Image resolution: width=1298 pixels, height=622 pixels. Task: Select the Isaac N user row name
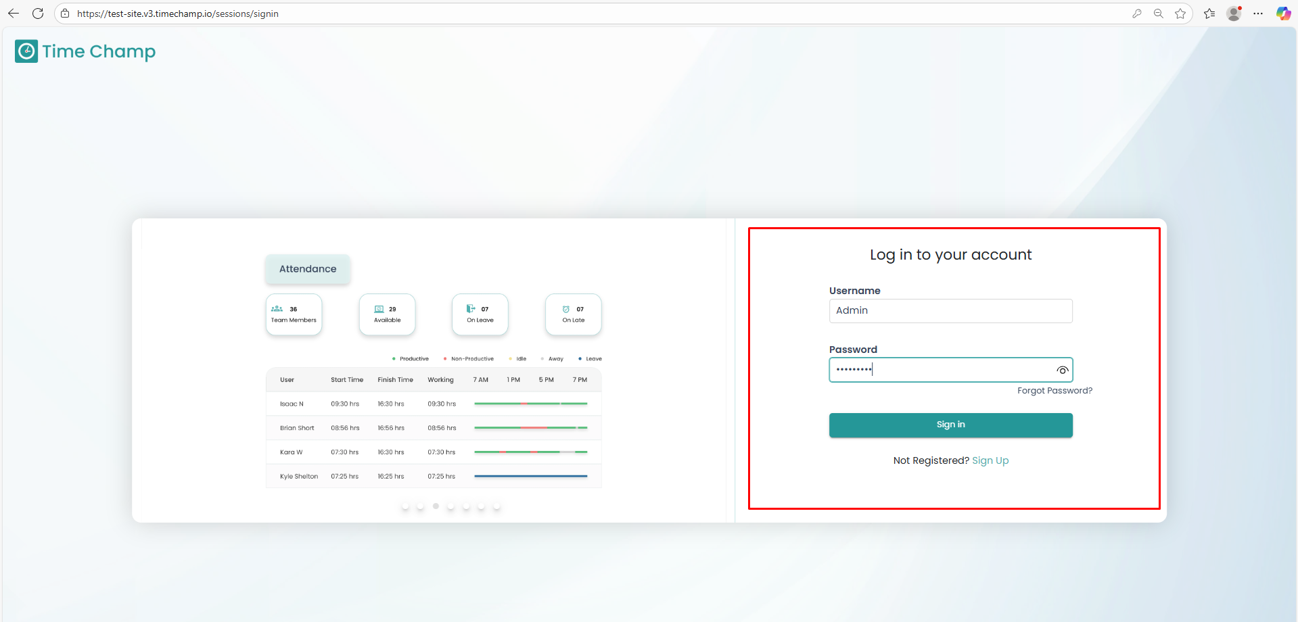tap(292, 404)
